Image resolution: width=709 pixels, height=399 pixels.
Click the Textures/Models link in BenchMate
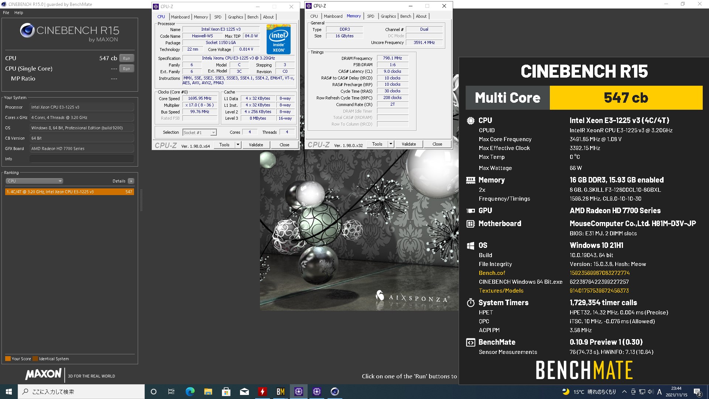[501, 291]
